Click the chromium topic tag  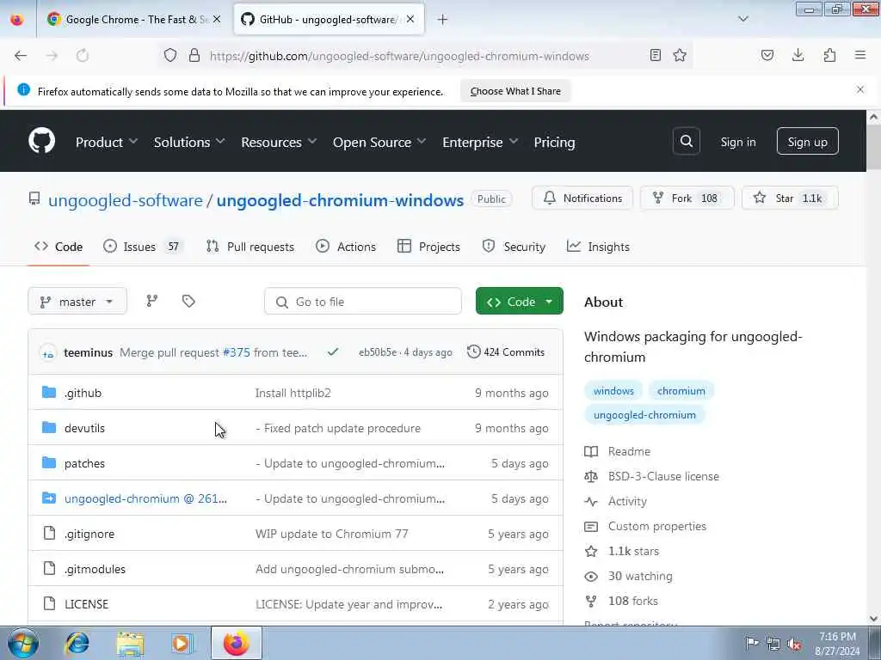(681, 391)
